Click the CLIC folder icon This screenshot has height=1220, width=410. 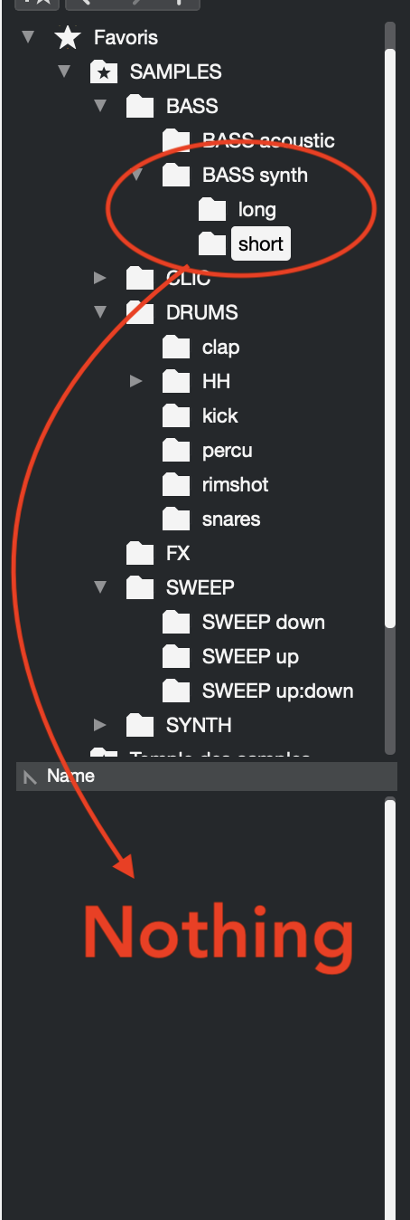point(140,278)
